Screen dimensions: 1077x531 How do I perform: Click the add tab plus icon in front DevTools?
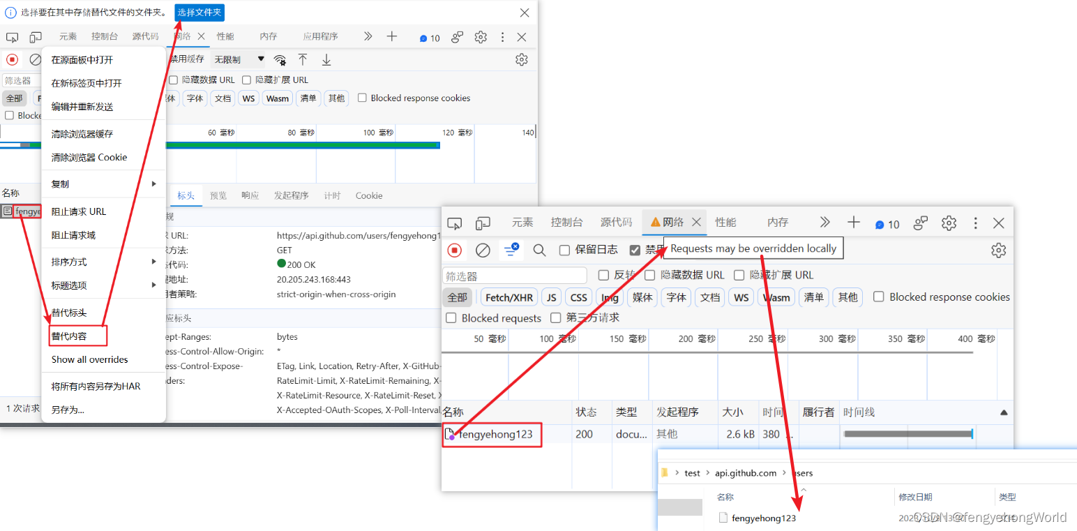tap(854, 222)
